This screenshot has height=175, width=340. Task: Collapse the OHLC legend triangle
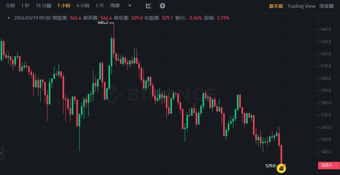(9, 18)
